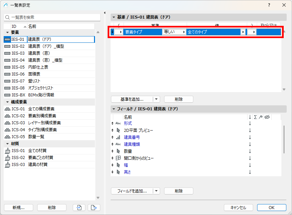Click the flag column header icon
The height and width of the screenshot is (215, 292).
point(261,117)
